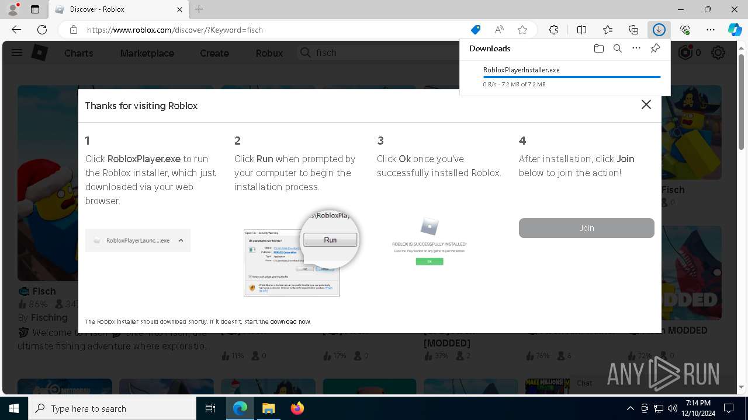Click the RobloxPlayerLauncher.exe download chip
The image size is (748, 420).
click(x=138, y=240)
